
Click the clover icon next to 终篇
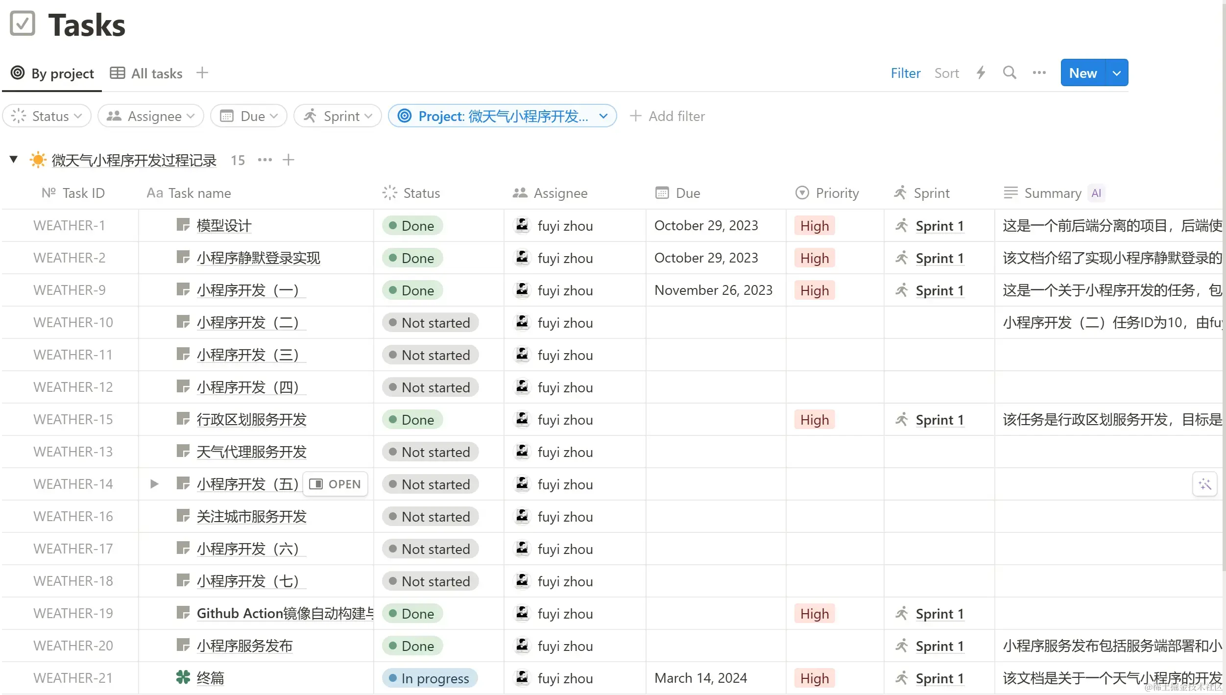(183, 678)
